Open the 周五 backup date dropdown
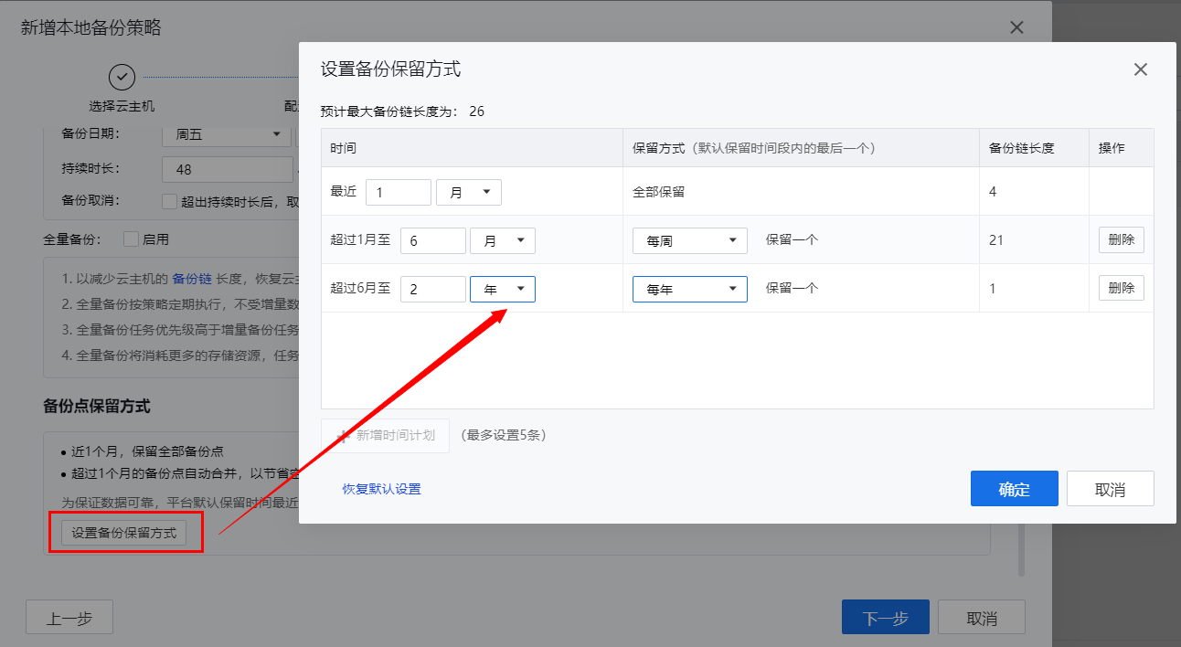 (225, 135)
